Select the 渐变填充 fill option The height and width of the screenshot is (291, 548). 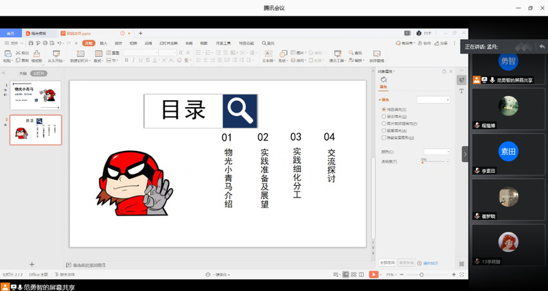click(383, 117)
